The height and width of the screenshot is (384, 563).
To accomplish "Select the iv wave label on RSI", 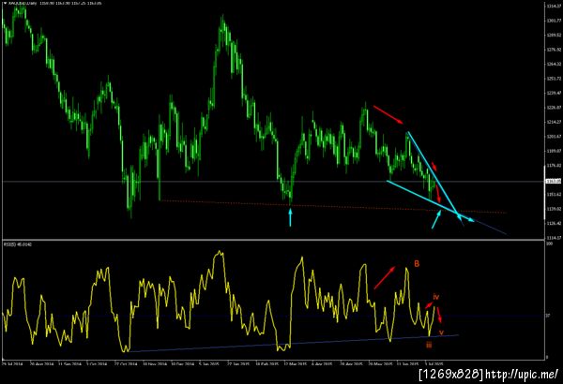I will coord(436,297).
